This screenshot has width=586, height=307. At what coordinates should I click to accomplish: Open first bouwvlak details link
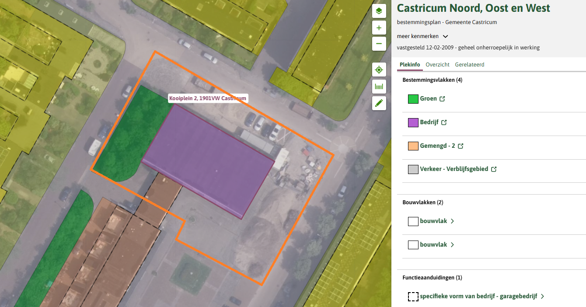(x=433, y=221)
